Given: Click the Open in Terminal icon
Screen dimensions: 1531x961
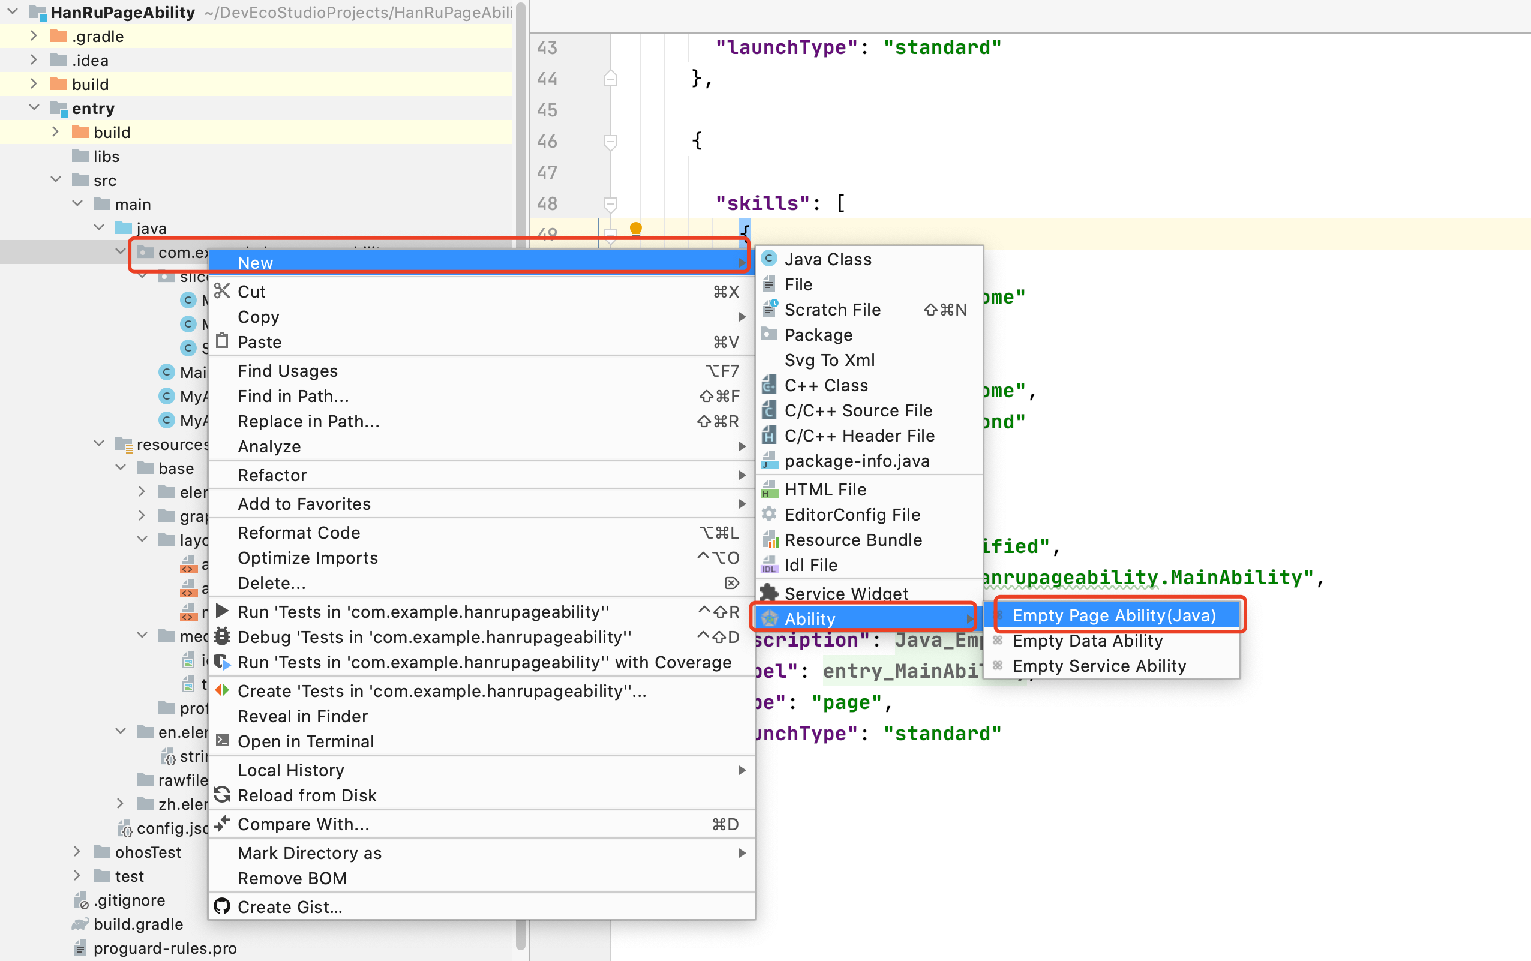Looking at the screenshot, I should click(222, 740).
